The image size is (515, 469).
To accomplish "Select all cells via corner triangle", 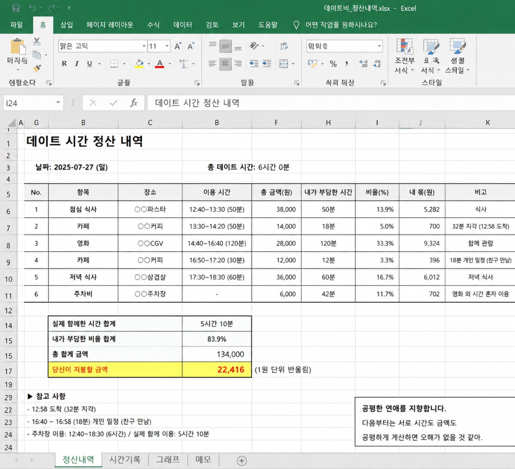I will [x=12, y=123].
